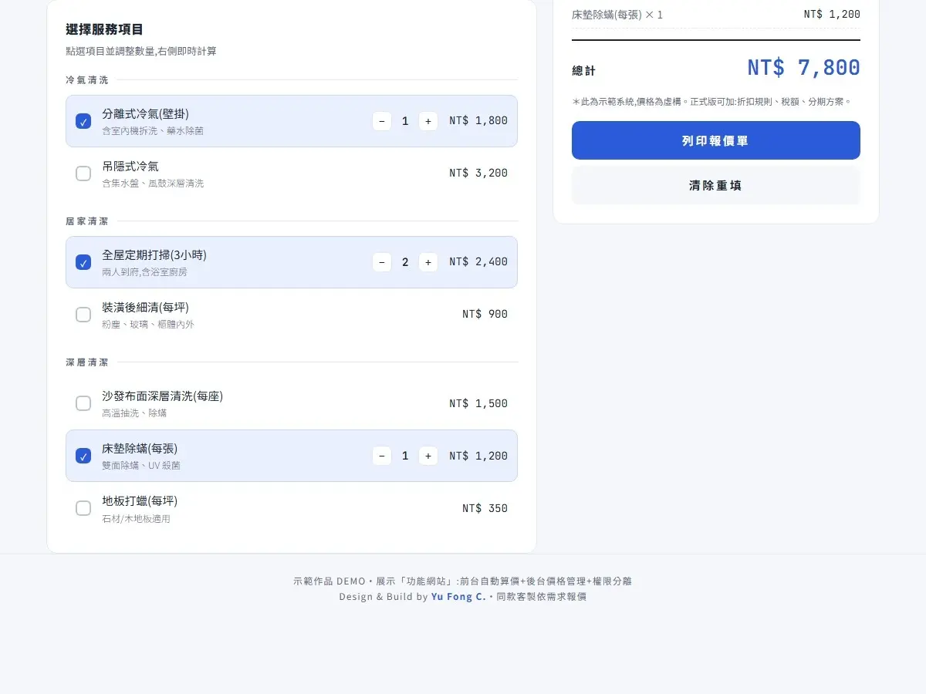Click the 清除重填 button
This screenshot has width=926, height=694.
tap(716, 185)
